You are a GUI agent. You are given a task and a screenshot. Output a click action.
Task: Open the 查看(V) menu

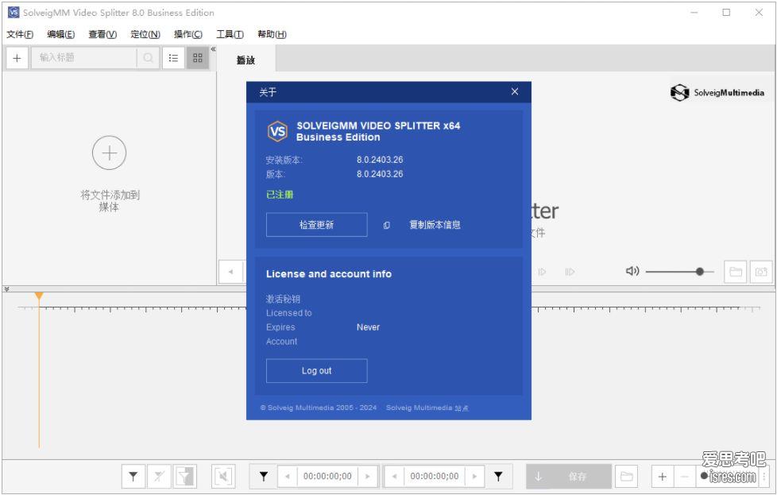(x=102, y=34)
